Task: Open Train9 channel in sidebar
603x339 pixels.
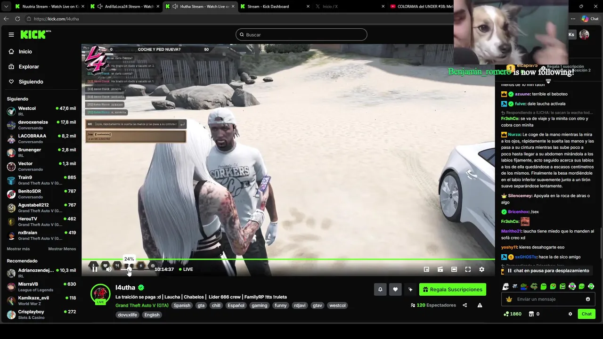Action: click(41, 180)
